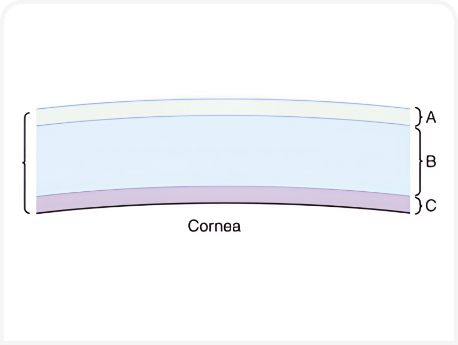Click the Cornea caption text

pyautogui.click(x=215, y=226)
